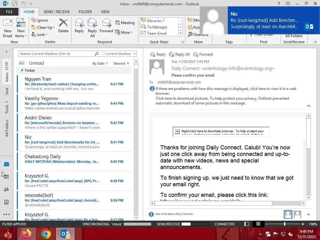Viewport: 320px width, 240px height.
Task: Open Chabad.org Daily email
Action: coord(74,161)
